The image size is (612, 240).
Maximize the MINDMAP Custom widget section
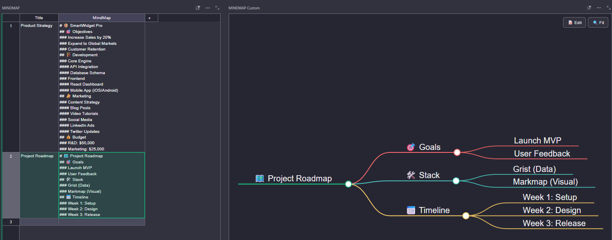tap(608, 8)
